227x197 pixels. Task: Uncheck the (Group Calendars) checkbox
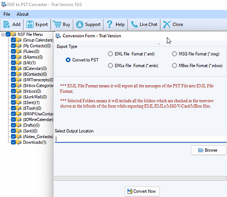coord(13,40)
